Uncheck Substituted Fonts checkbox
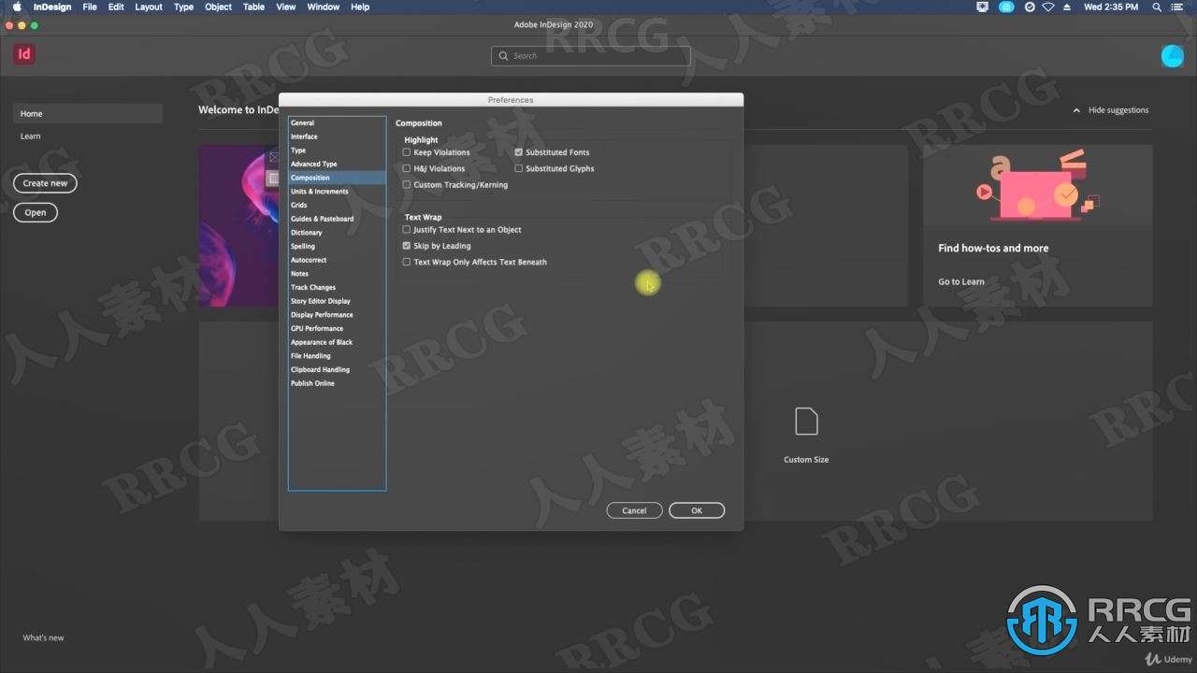Image resolution: width=1197 pixels, height=673 pixels. [519, 152]
